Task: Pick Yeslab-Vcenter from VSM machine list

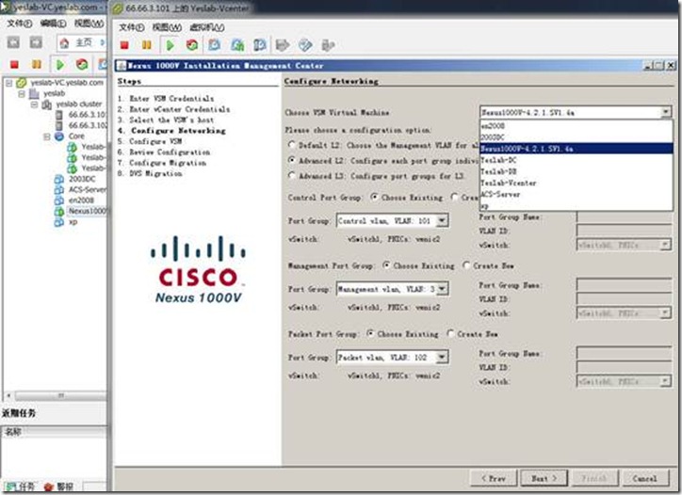Action: 576,183
